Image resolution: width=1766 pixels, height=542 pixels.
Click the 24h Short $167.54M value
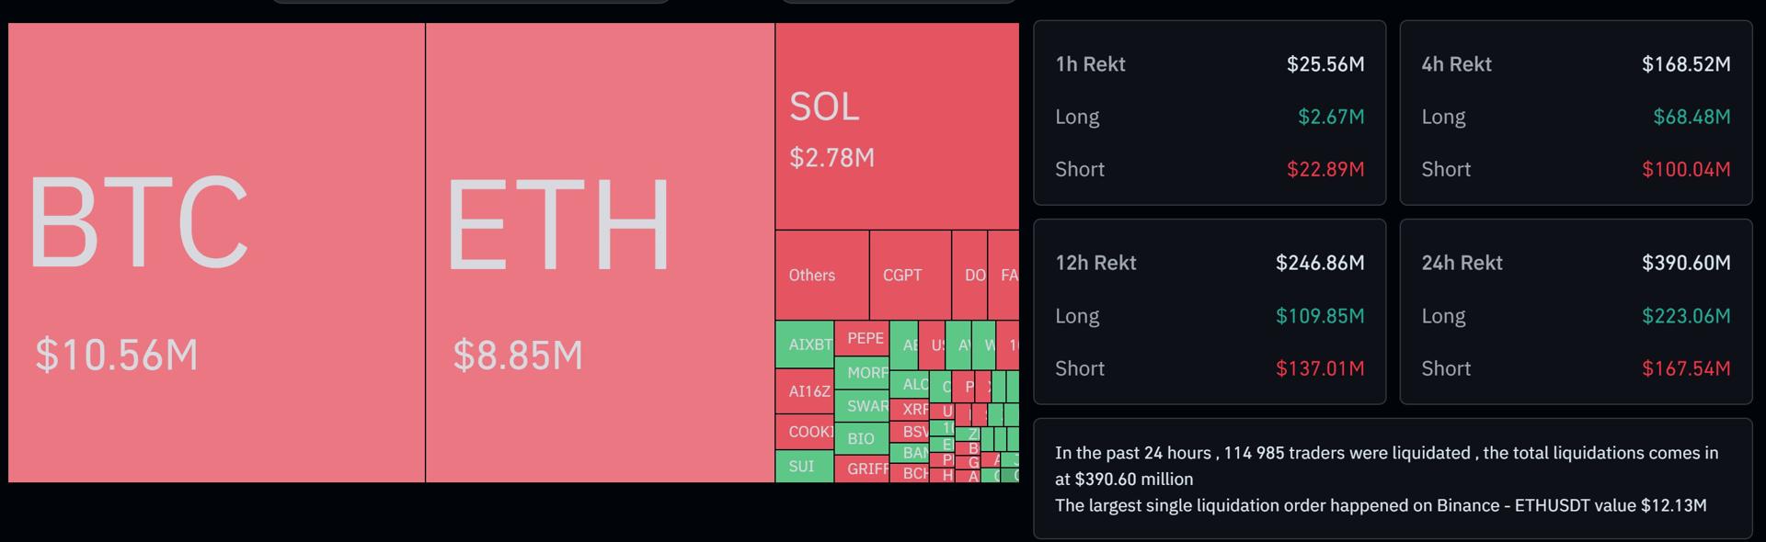pos(1685,368)
